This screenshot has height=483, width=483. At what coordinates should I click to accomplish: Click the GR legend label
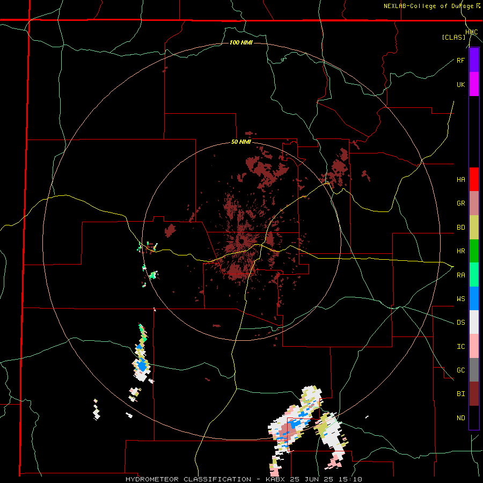[460, 203]
